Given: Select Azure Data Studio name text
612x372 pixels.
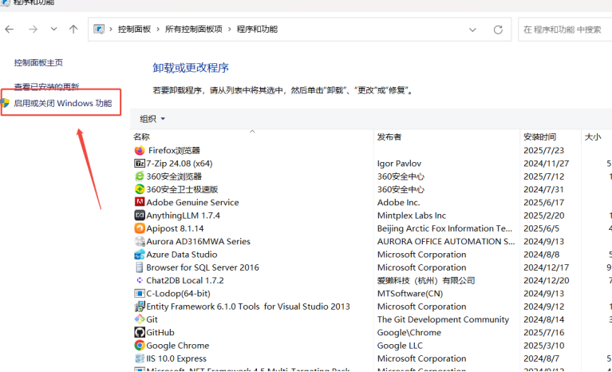Looking at the screenshot, I should [x=182, y=255].
